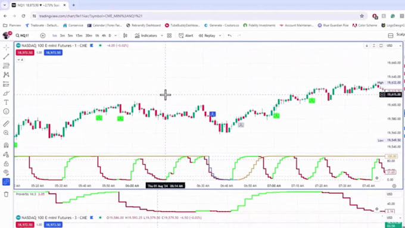Open the user profile avatar menu
The width and height of the screenshot is (405, 228).
7,35
